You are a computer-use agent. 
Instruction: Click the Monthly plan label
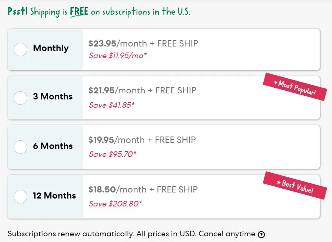pyautogui.click(x=51, y=48)
